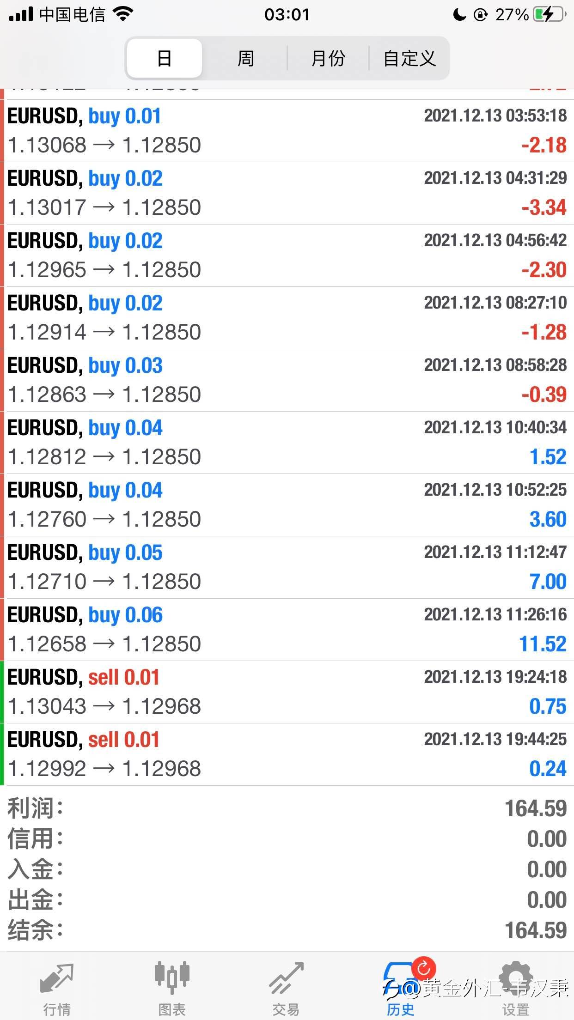
Task: Tap the battery status icon
Action: click(550, 15)
